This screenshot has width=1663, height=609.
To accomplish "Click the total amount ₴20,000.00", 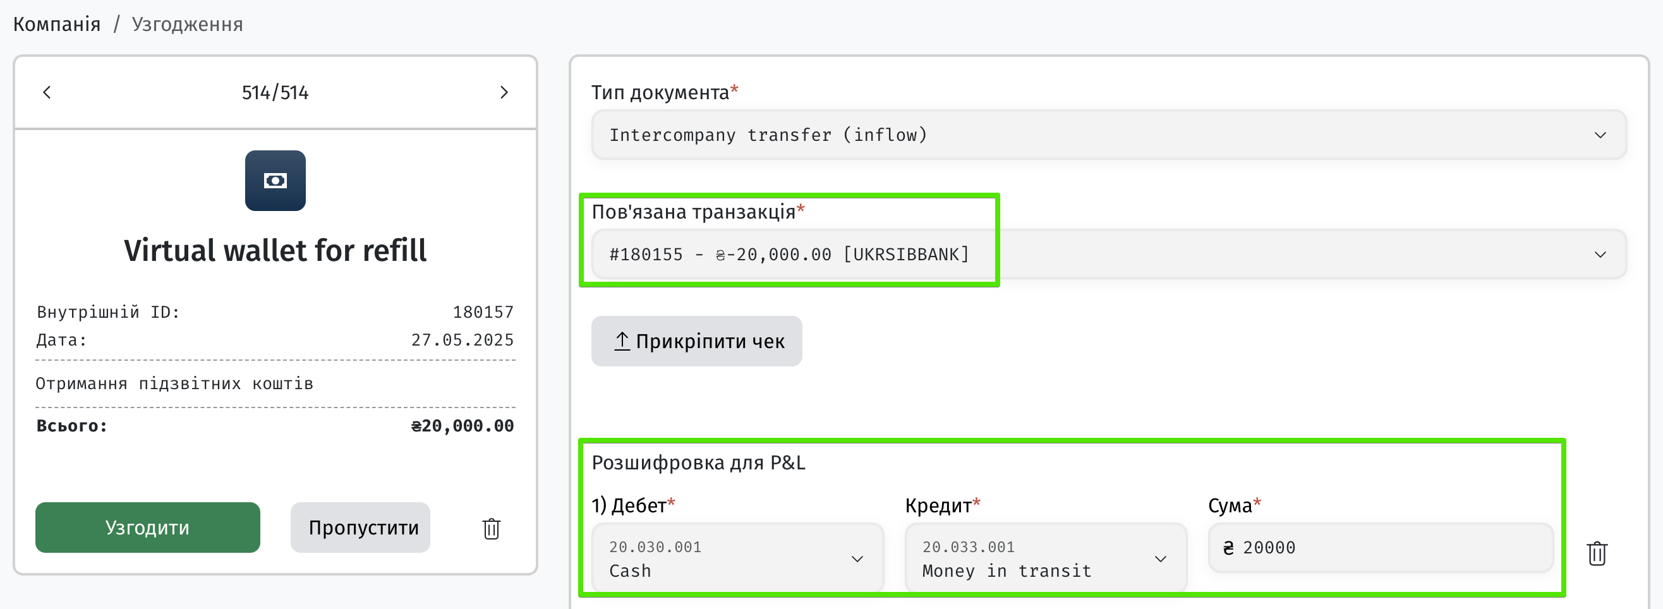I will point(463,426).
